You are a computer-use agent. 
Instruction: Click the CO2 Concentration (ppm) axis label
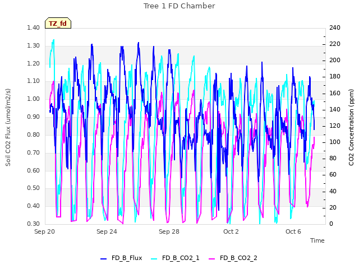point(351,127)
